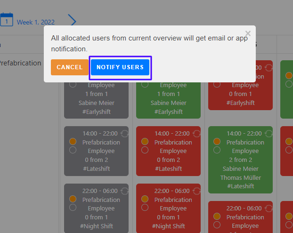Close the notification dialog with X
Image resolution: width=293 pixels, height=233 pixels.
(x=248, y=33)
